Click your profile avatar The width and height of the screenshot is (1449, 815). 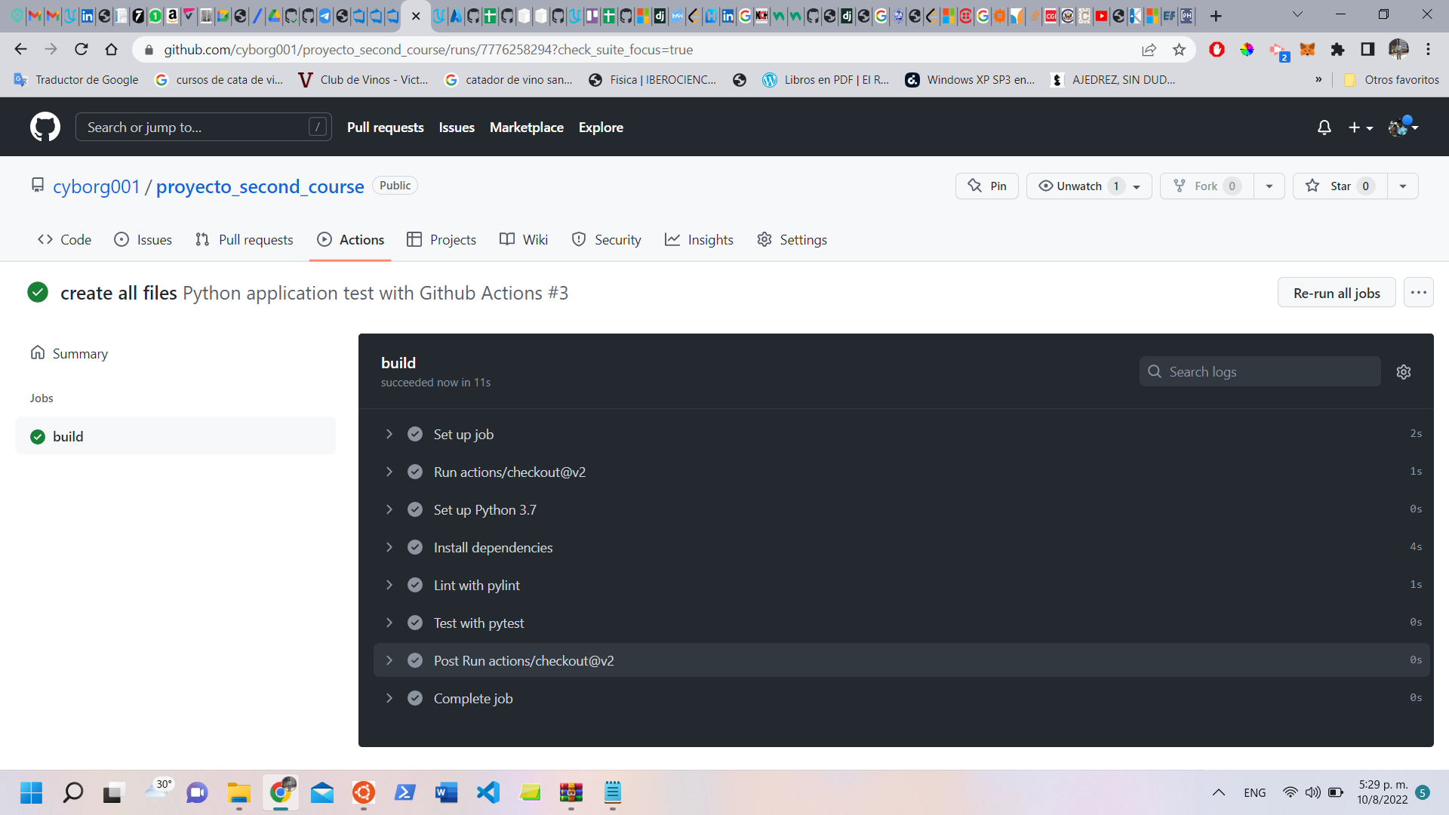[1398, 127]
